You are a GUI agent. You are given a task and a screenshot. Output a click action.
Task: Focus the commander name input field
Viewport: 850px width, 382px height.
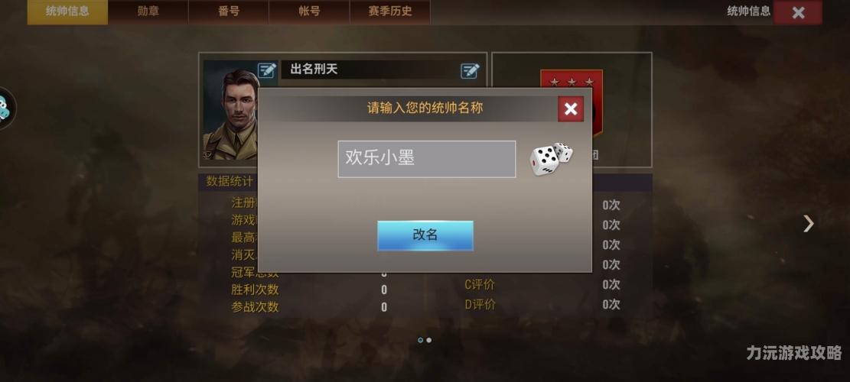pyautogui.click(x=427, y=159)
